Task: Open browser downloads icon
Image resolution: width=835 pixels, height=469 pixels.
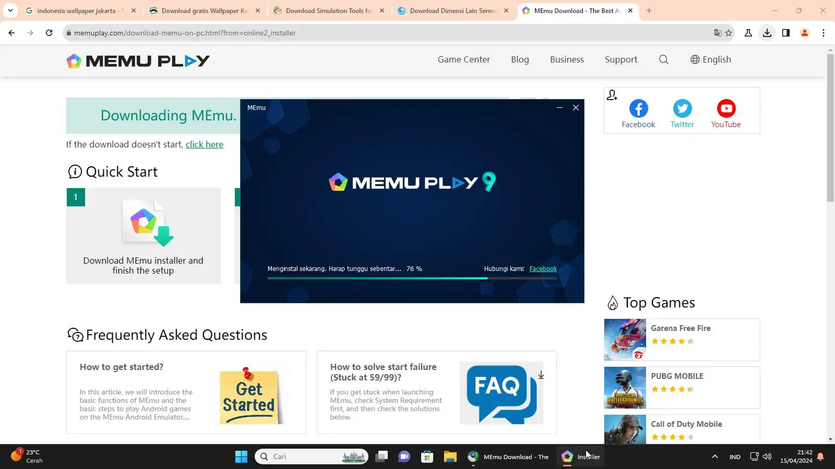Action: tap(767, 33)
